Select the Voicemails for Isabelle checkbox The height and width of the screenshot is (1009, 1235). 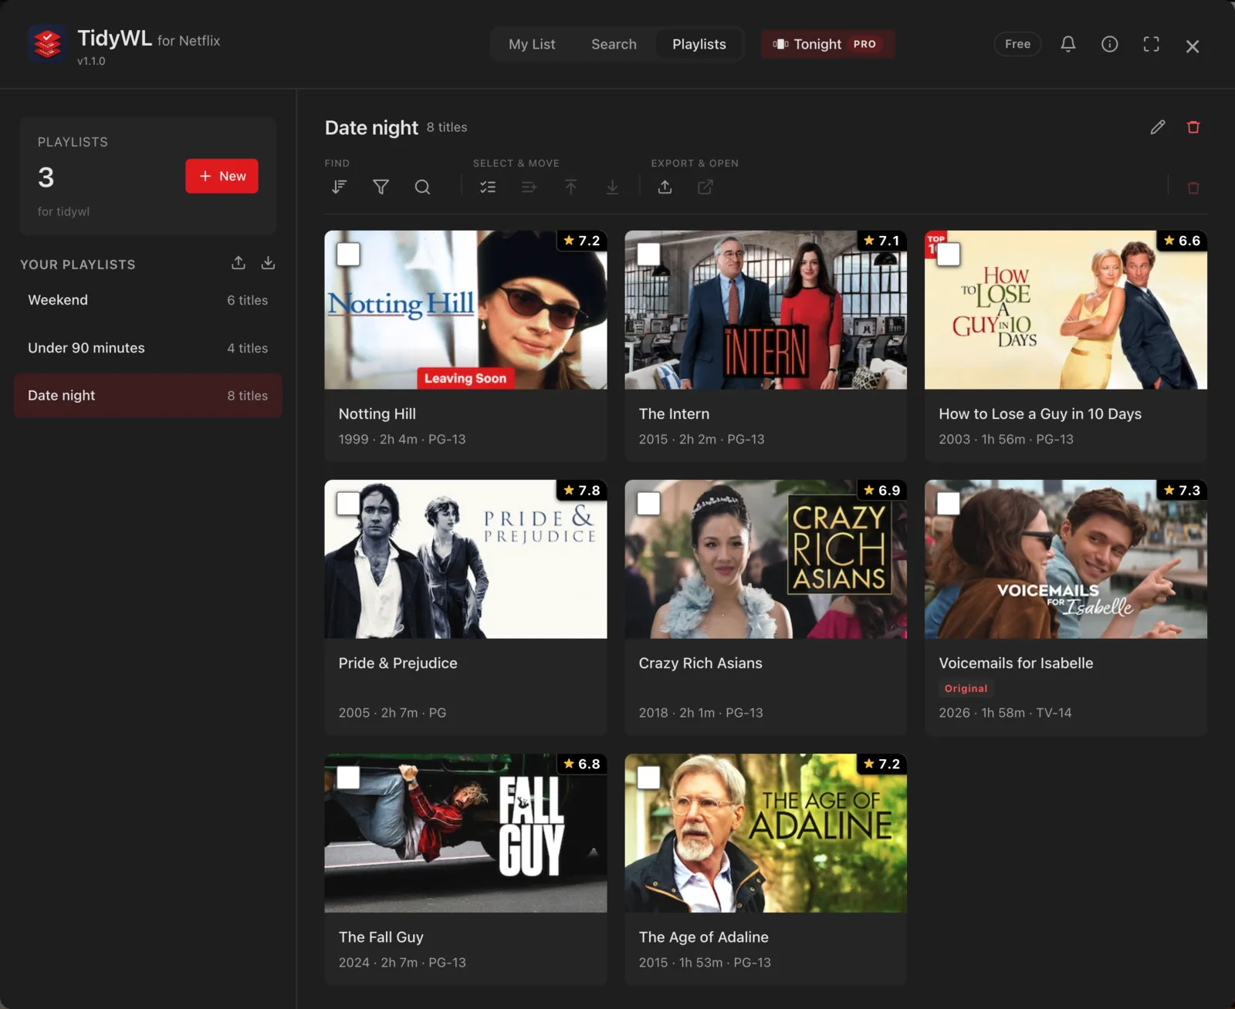(949, 504)
